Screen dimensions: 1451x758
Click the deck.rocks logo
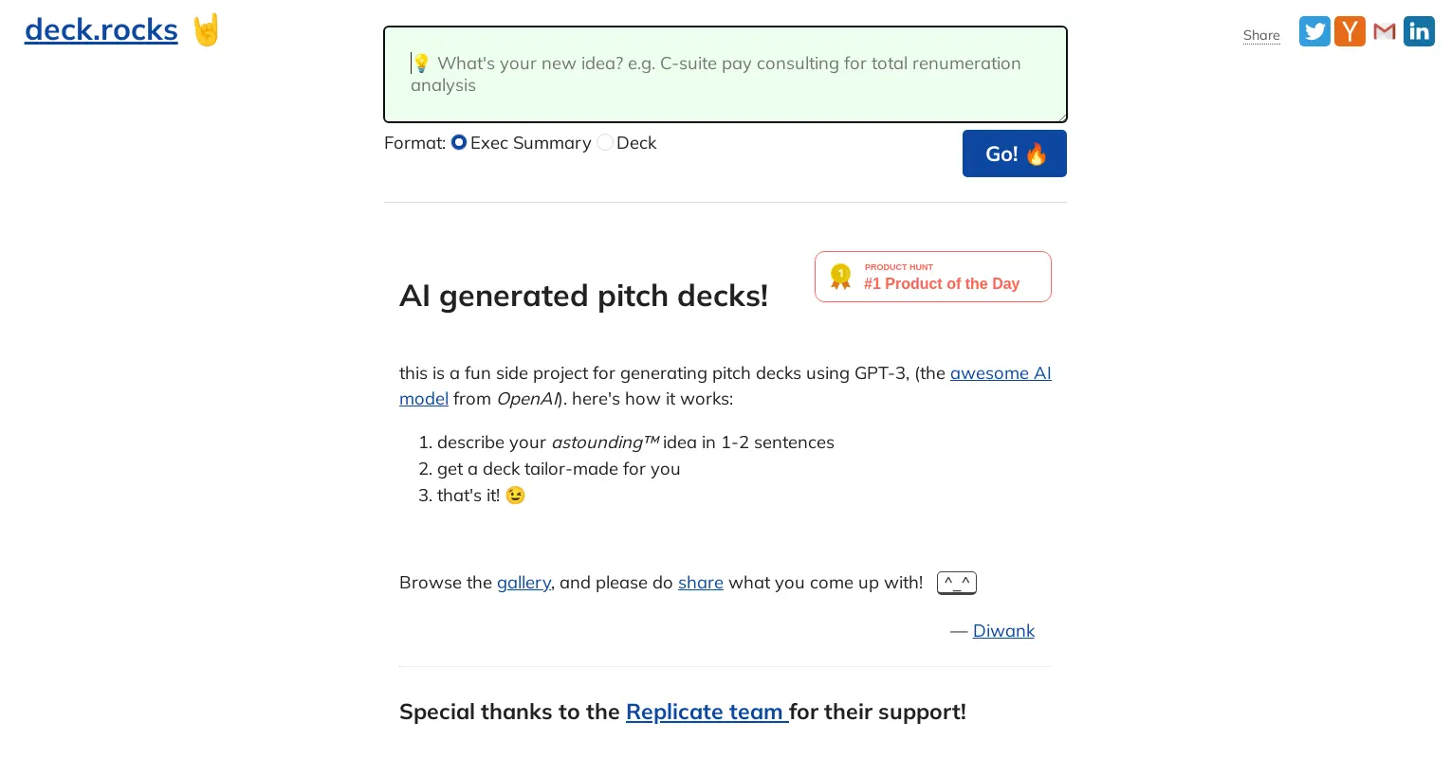pos(101,29)
